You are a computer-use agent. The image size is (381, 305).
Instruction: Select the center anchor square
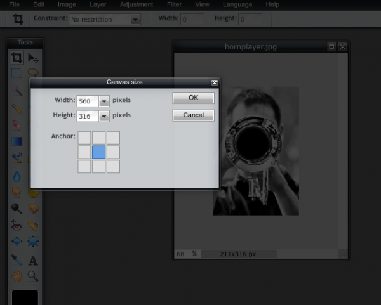pyautogui.click(x=98, y=152)
